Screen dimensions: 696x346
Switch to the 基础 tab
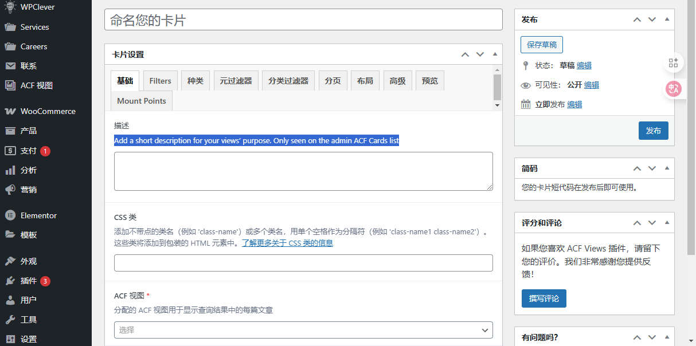pyautogui.click(x=125, y=81)
